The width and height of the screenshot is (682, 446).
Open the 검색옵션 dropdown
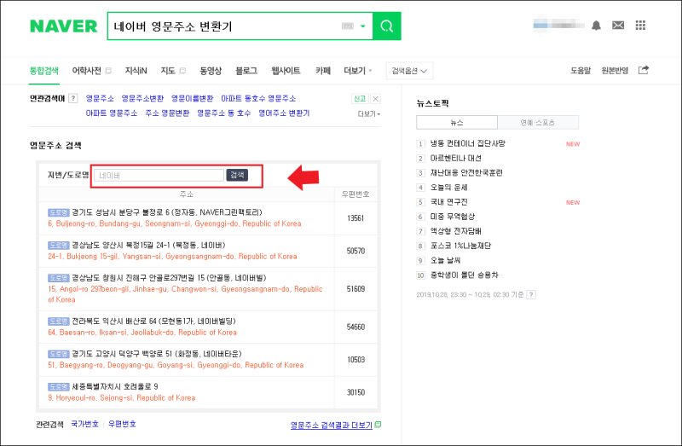409,71
